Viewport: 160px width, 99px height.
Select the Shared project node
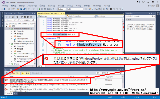pos(16,64)
